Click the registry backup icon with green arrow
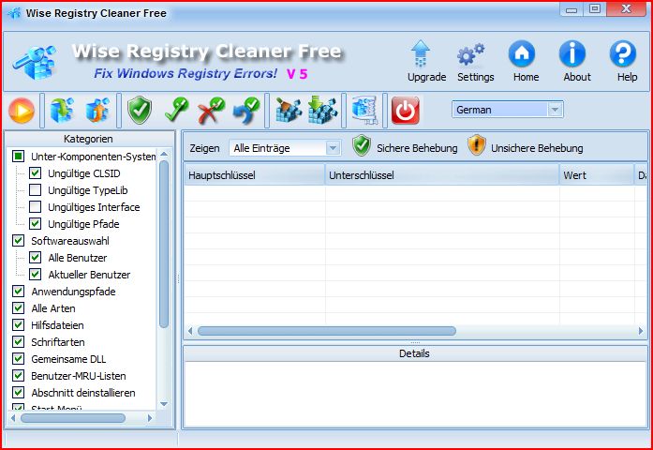Image resolution: width=653 pixels, height=450 pixels. [62, 111]
